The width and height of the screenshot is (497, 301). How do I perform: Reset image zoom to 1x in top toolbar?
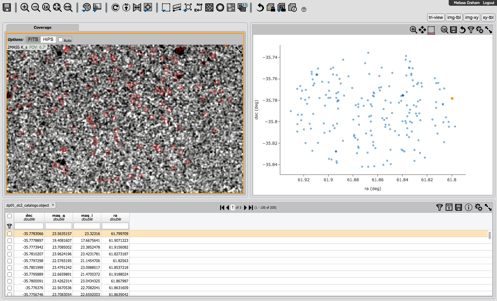coord(47,7)
